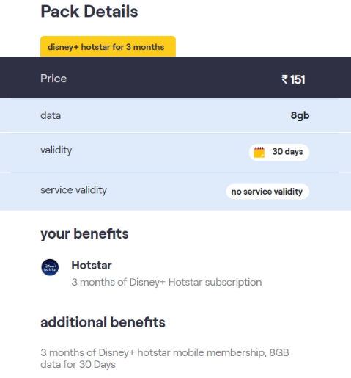Click the your benefits heading
The image size is (351, 378).
[x=84, y=234]
